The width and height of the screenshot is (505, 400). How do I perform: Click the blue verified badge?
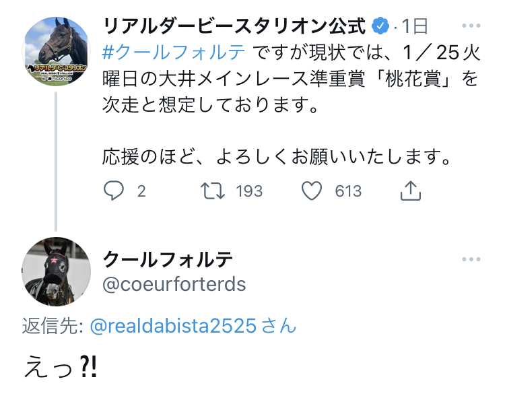point(381,26)
